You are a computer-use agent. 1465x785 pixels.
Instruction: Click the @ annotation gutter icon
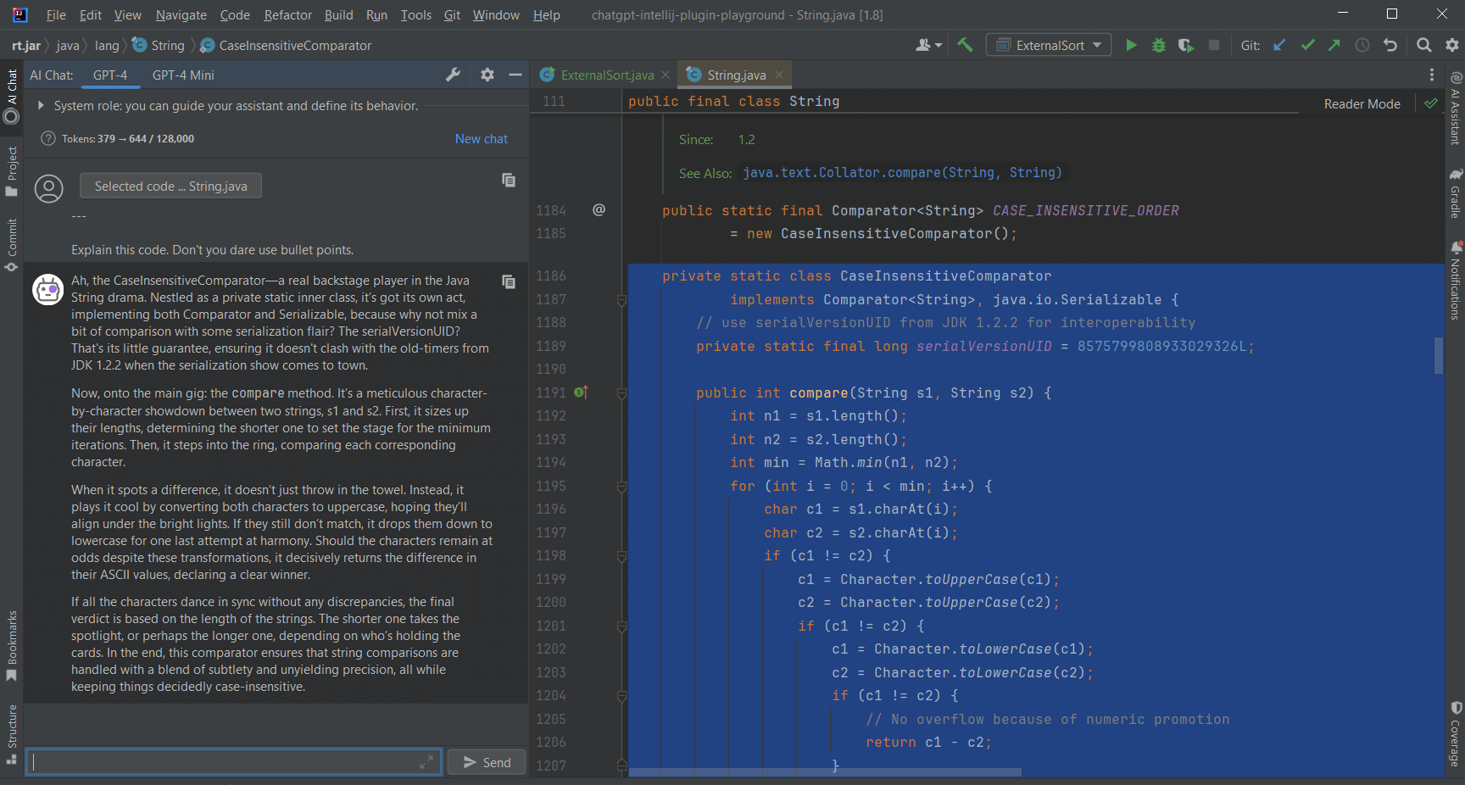pos(599,209)
